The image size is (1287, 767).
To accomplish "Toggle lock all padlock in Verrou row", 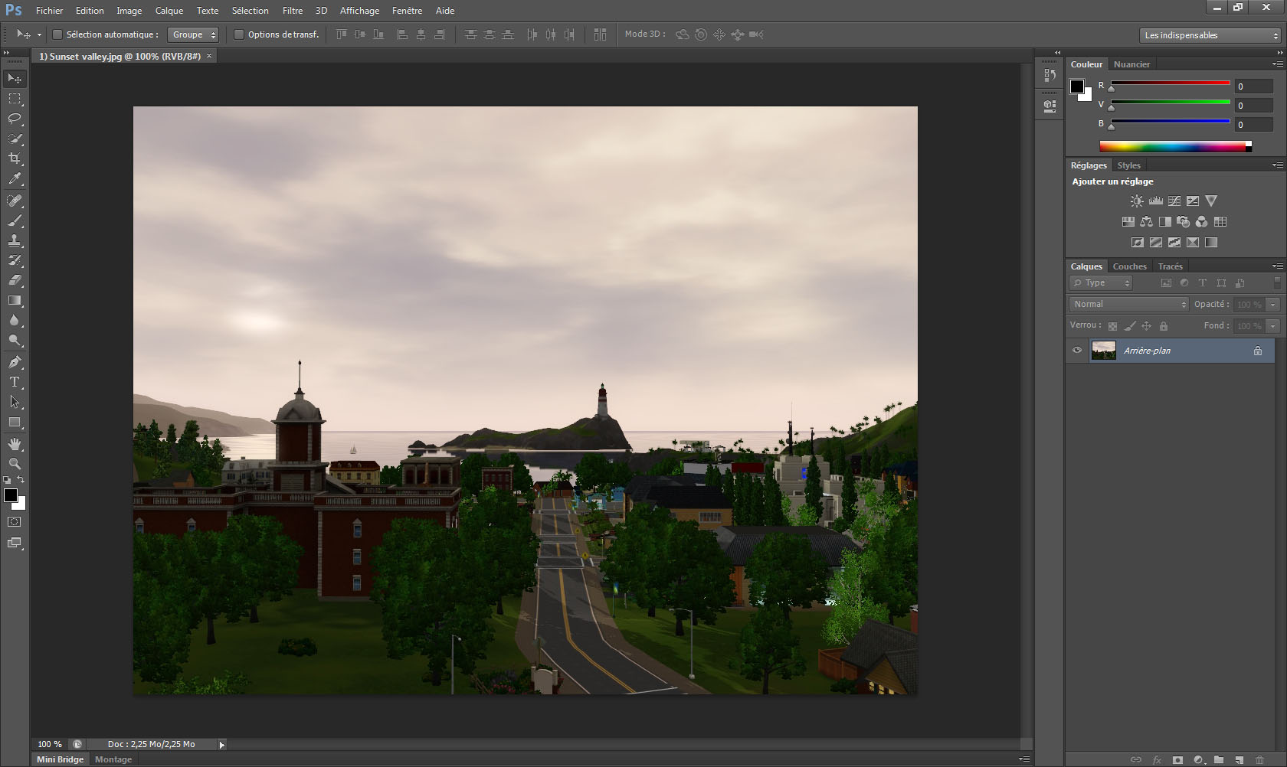I will 1164,326.
